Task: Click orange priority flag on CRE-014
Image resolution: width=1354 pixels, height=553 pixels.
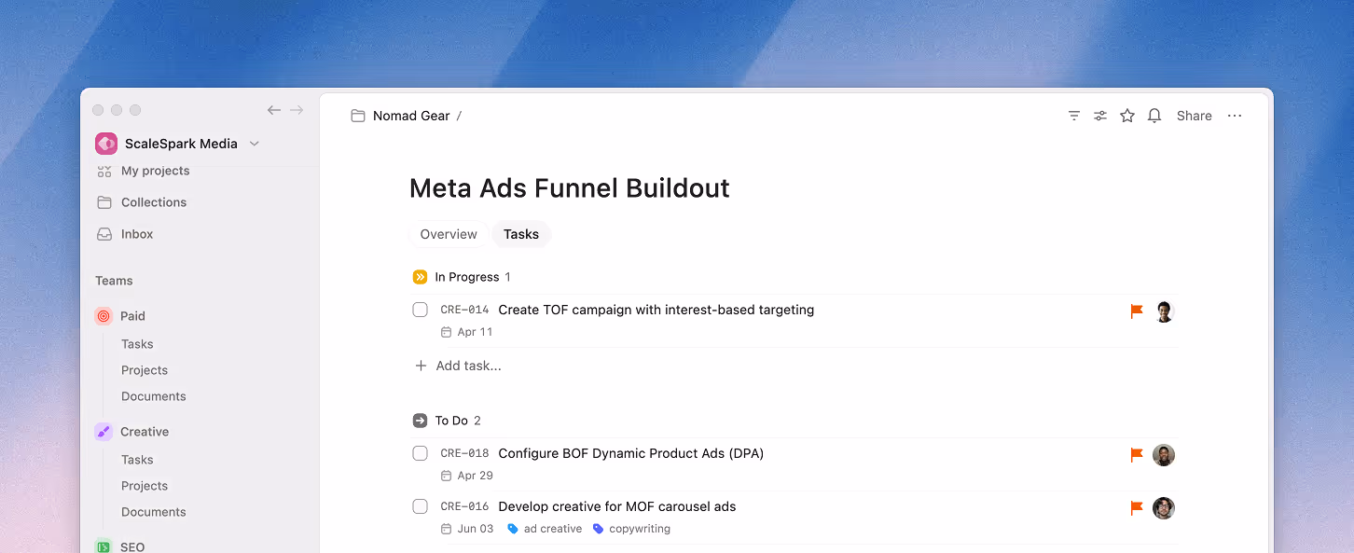Action: coord(1137,311)
